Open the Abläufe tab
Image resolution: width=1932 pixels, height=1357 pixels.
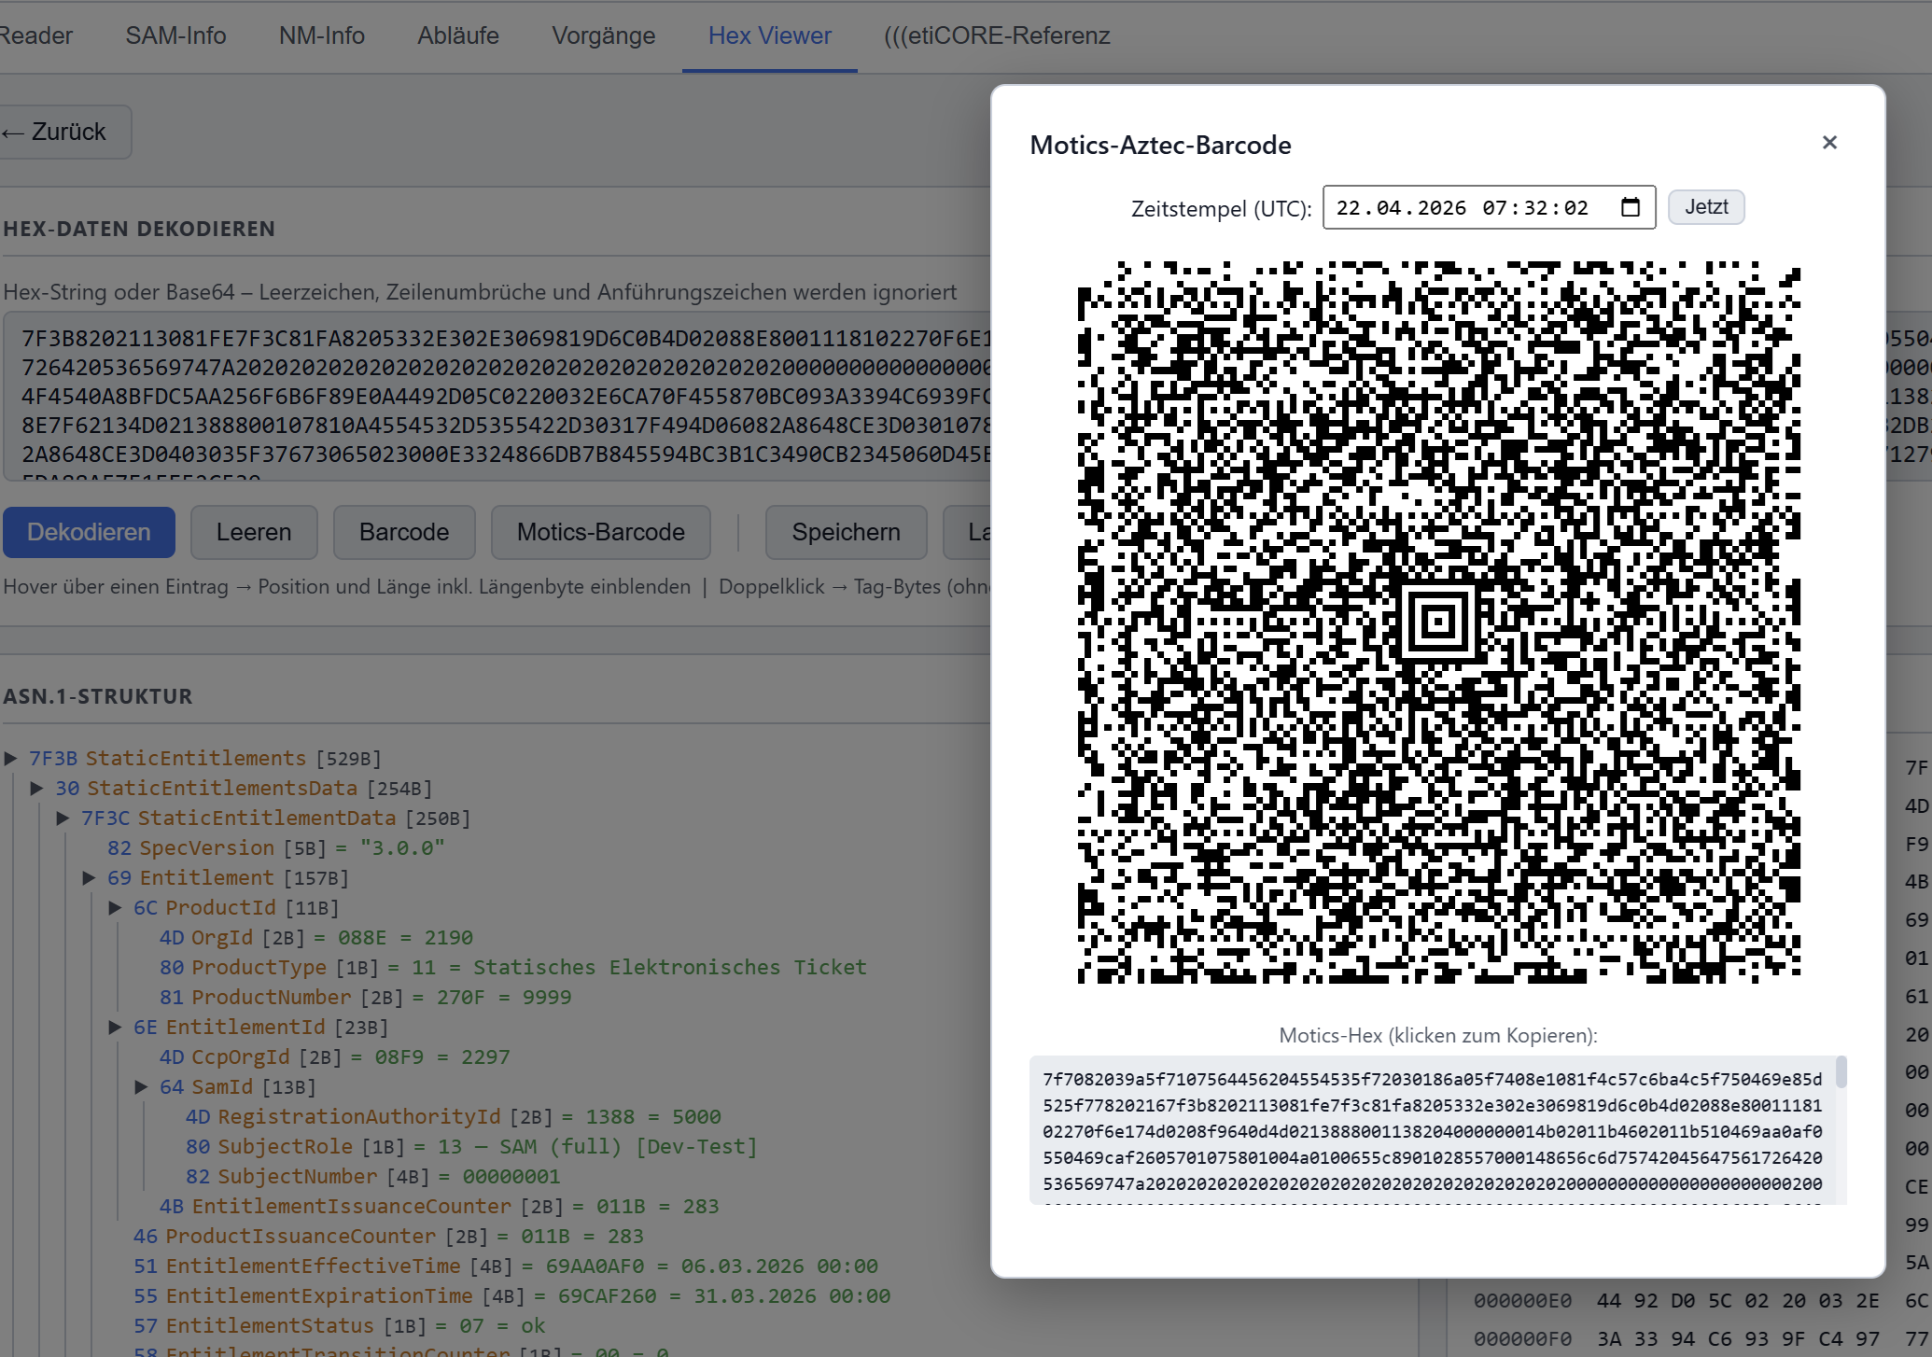coord(457,35)
